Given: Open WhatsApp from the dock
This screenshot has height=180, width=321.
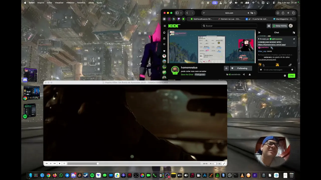Looking at the screenshot, I should tap(61, 175).
